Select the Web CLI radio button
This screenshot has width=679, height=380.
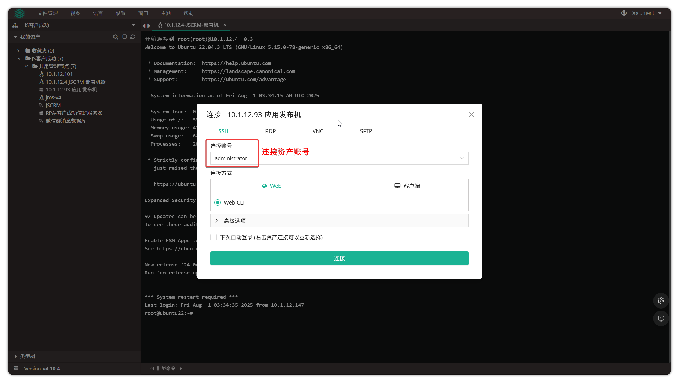pos(218,202)
